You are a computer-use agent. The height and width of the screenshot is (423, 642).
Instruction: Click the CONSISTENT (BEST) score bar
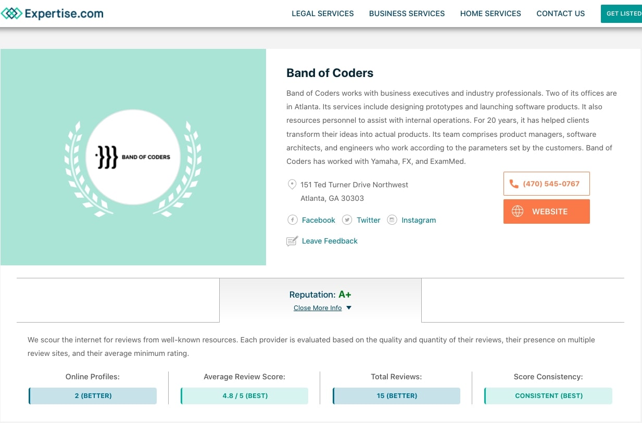(548, 396)
